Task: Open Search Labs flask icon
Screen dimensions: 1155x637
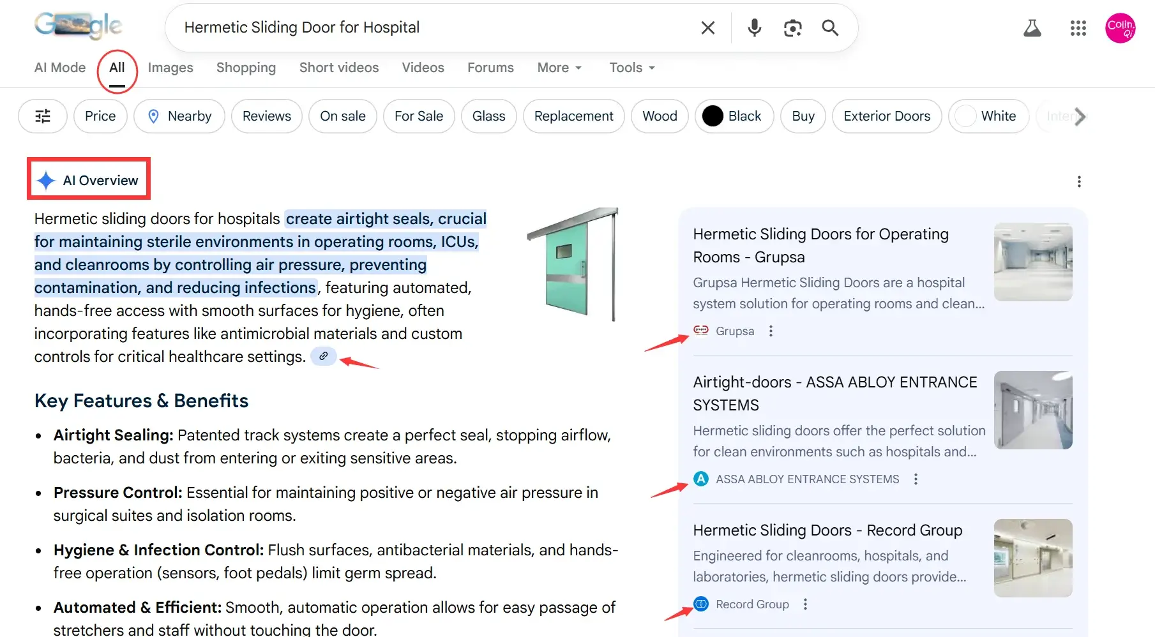Action: point(1032,28)
